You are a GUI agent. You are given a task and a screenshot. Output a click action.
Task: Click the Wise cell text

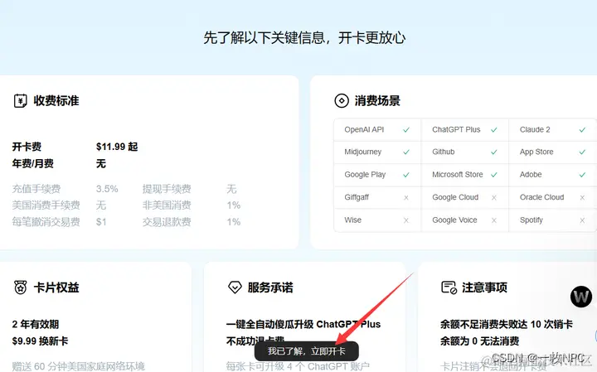point(352,220)
